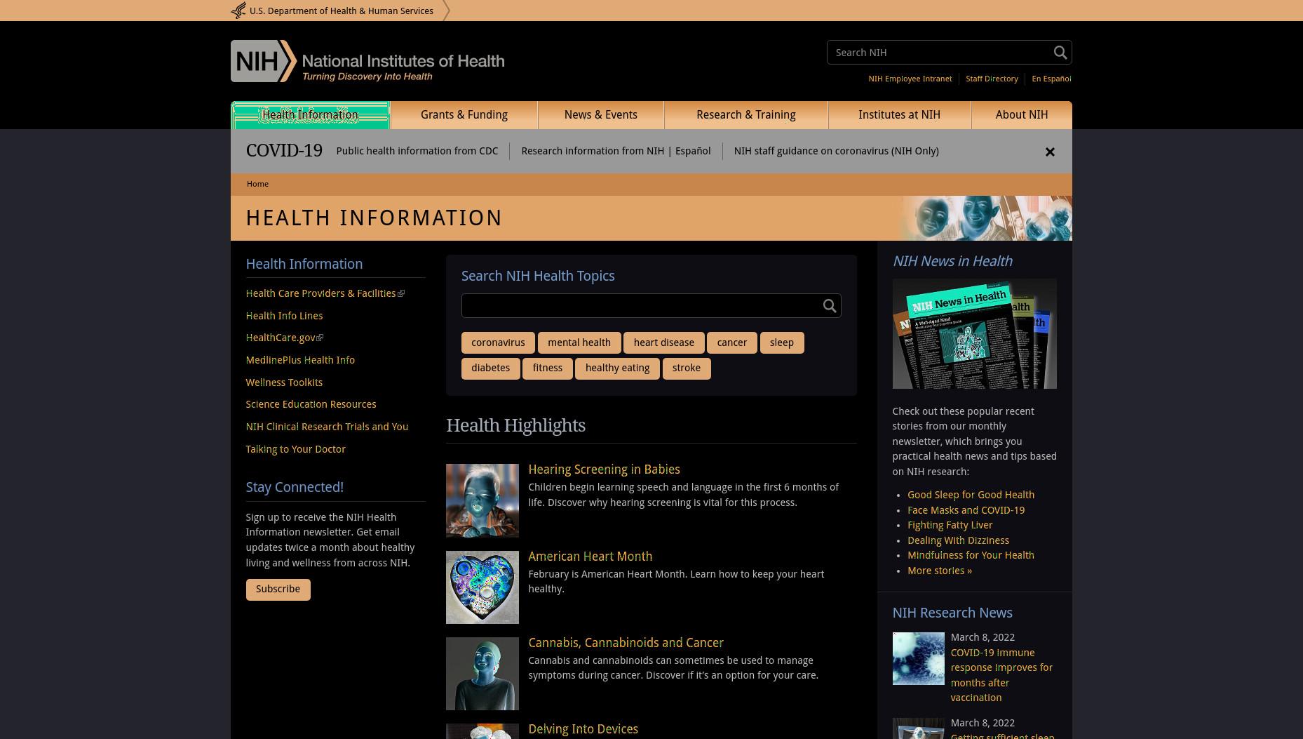Open NIH staff guidance on coronavirus link
This screenshot has height=739, width=1303.
836,152
